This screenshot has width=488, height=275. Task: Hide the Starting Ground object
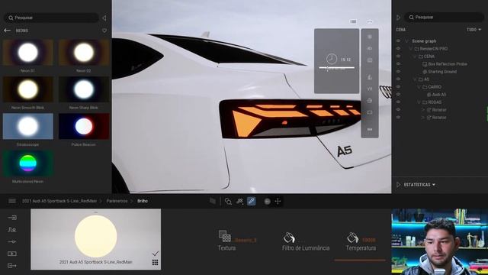pyautogui.click(x=398, y=71)
